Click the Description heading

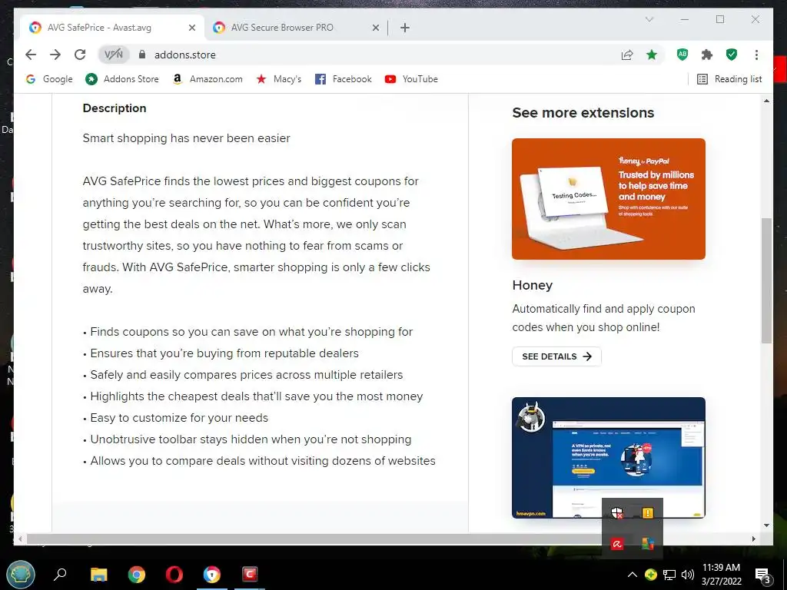coord(115,108)
